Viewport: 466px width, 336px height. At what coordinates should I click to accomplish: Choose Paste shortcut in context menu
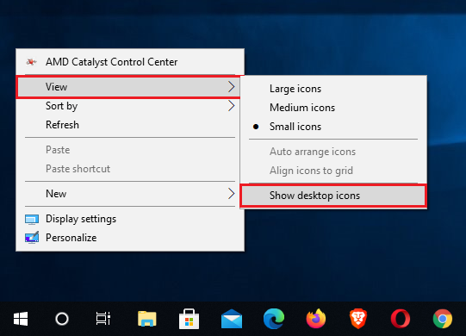pyautogui.click(x=130, y=169)
